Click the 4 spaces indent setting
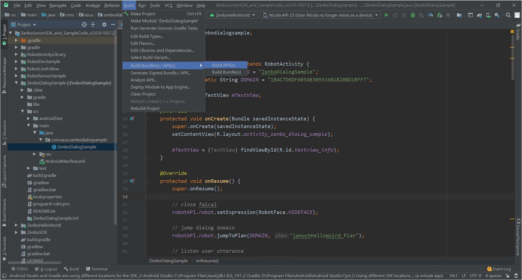The height and width of the screenshot is (280, 522). point(493,275)
